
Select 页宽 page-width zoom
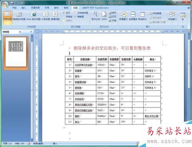(113, 20)
